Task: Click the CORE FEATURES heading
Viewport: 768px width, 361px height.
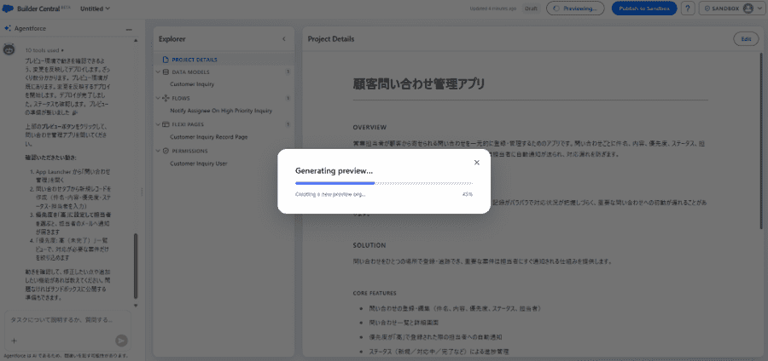Action: [x=375, y=293]
